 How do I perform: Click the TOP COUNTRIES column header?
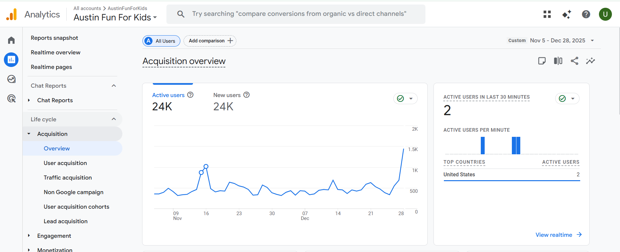464,162
